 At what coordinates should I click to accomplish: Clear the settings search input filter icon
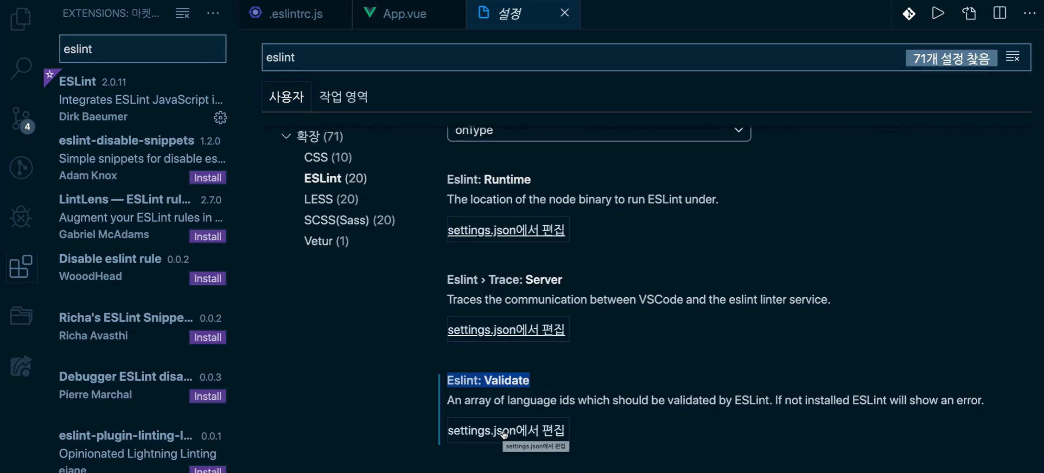click(1013, 57)
